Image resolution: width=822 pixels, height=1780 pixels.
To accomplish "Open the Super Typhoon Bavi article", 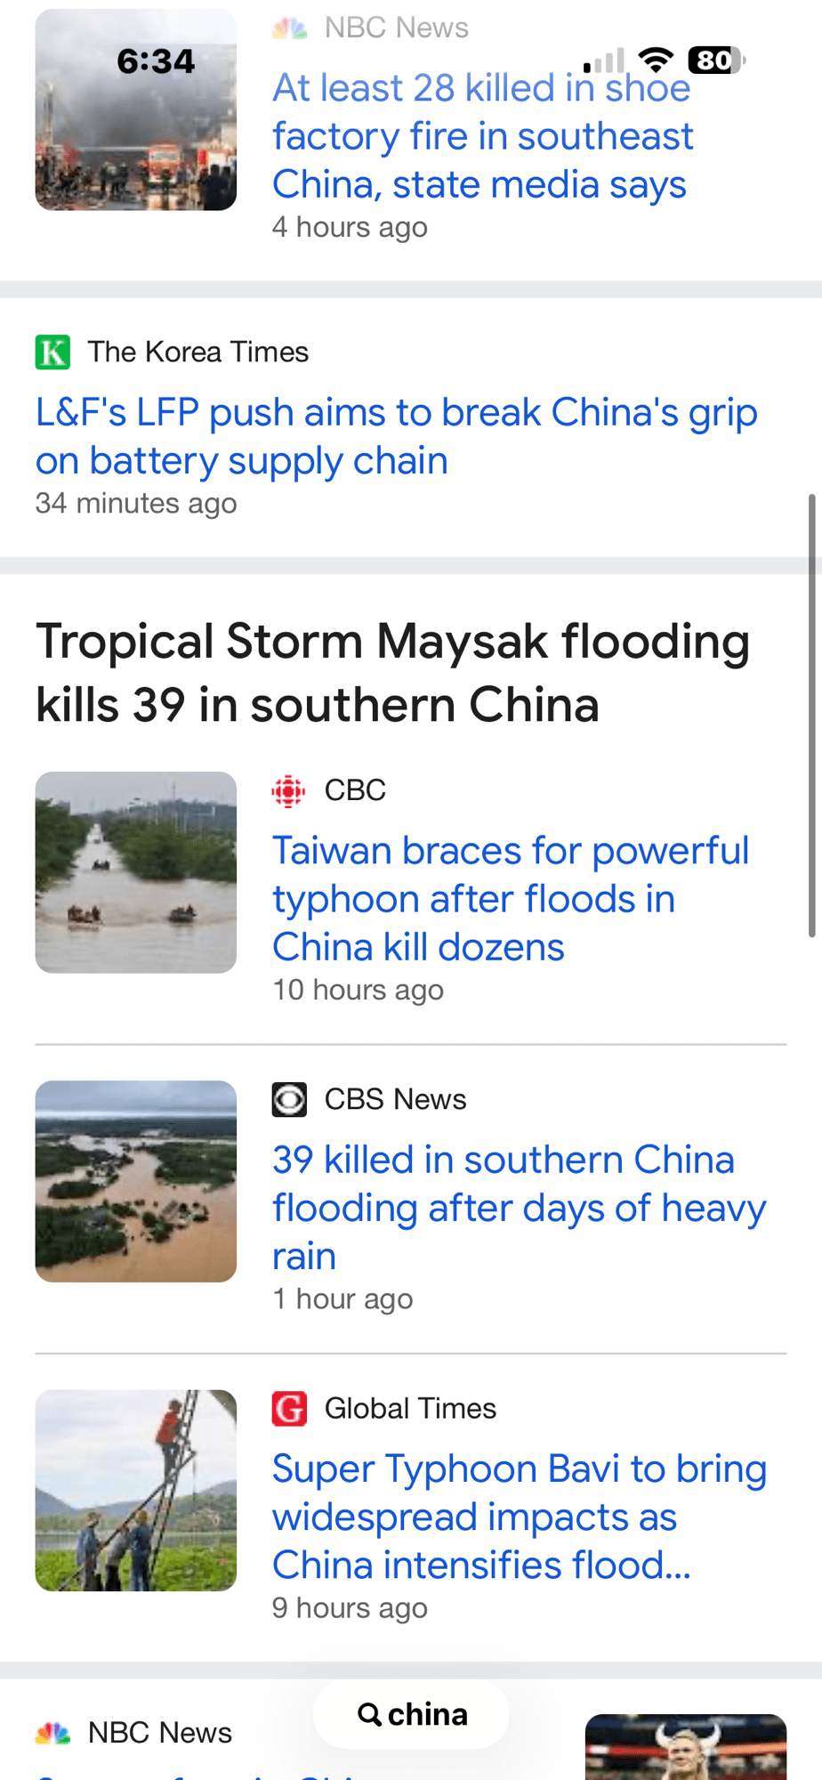I will tap(520, 1517).
